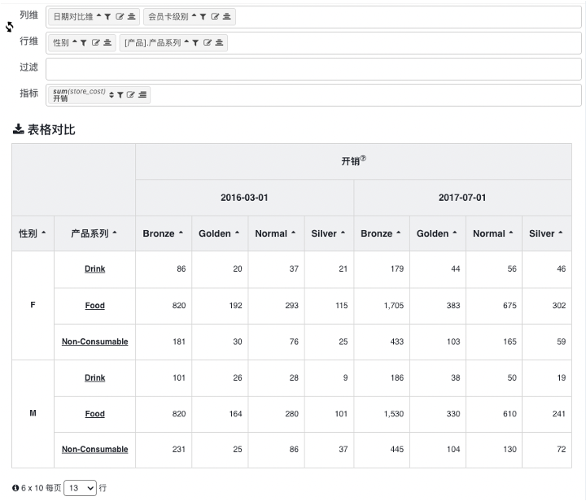Click sort caret on 日期对比维 chip
The image size is (586, 501).
coord(99,16)
